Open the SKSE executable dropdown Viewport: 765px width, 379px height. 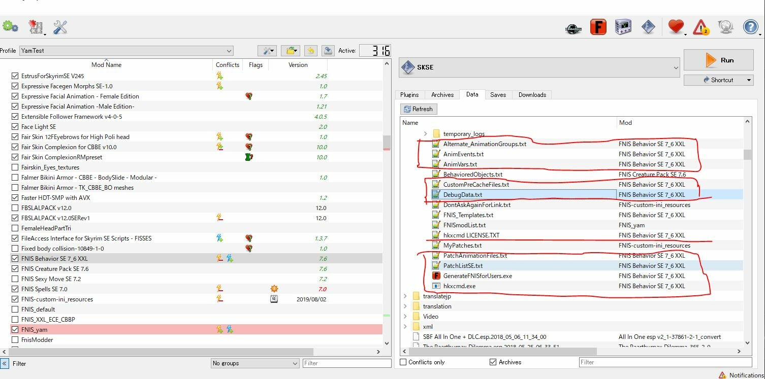[539, 67]
